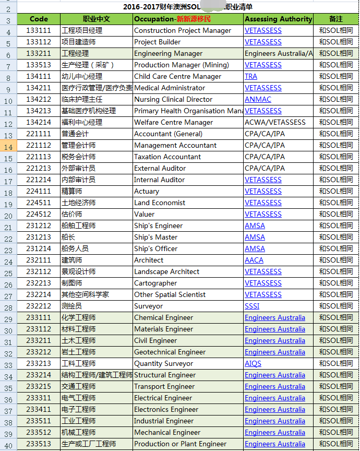Open SSSI link for Surveyor
This screenshot has width=360, height=451.
click(252, 306)
